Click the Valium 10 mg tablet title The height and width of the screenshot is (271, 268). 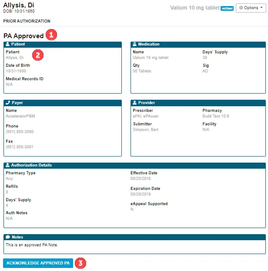[195, 8]
